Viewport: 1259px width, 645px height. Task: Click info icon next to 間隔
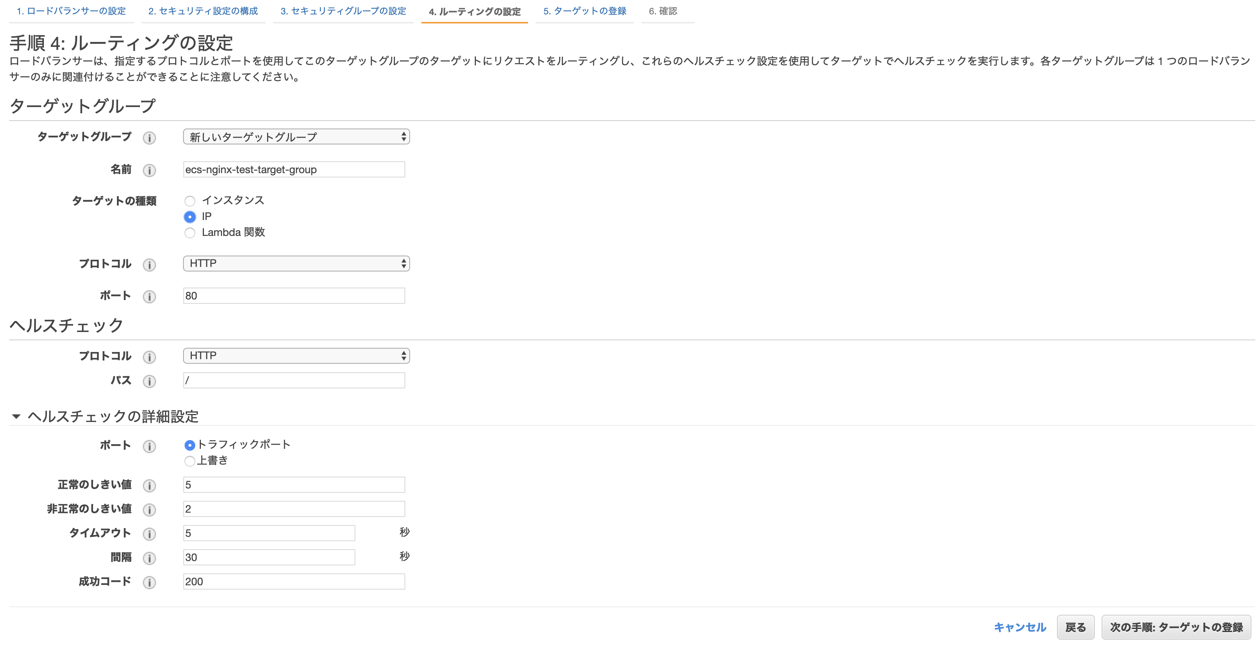pyautogui.click(x=149, y=558)
